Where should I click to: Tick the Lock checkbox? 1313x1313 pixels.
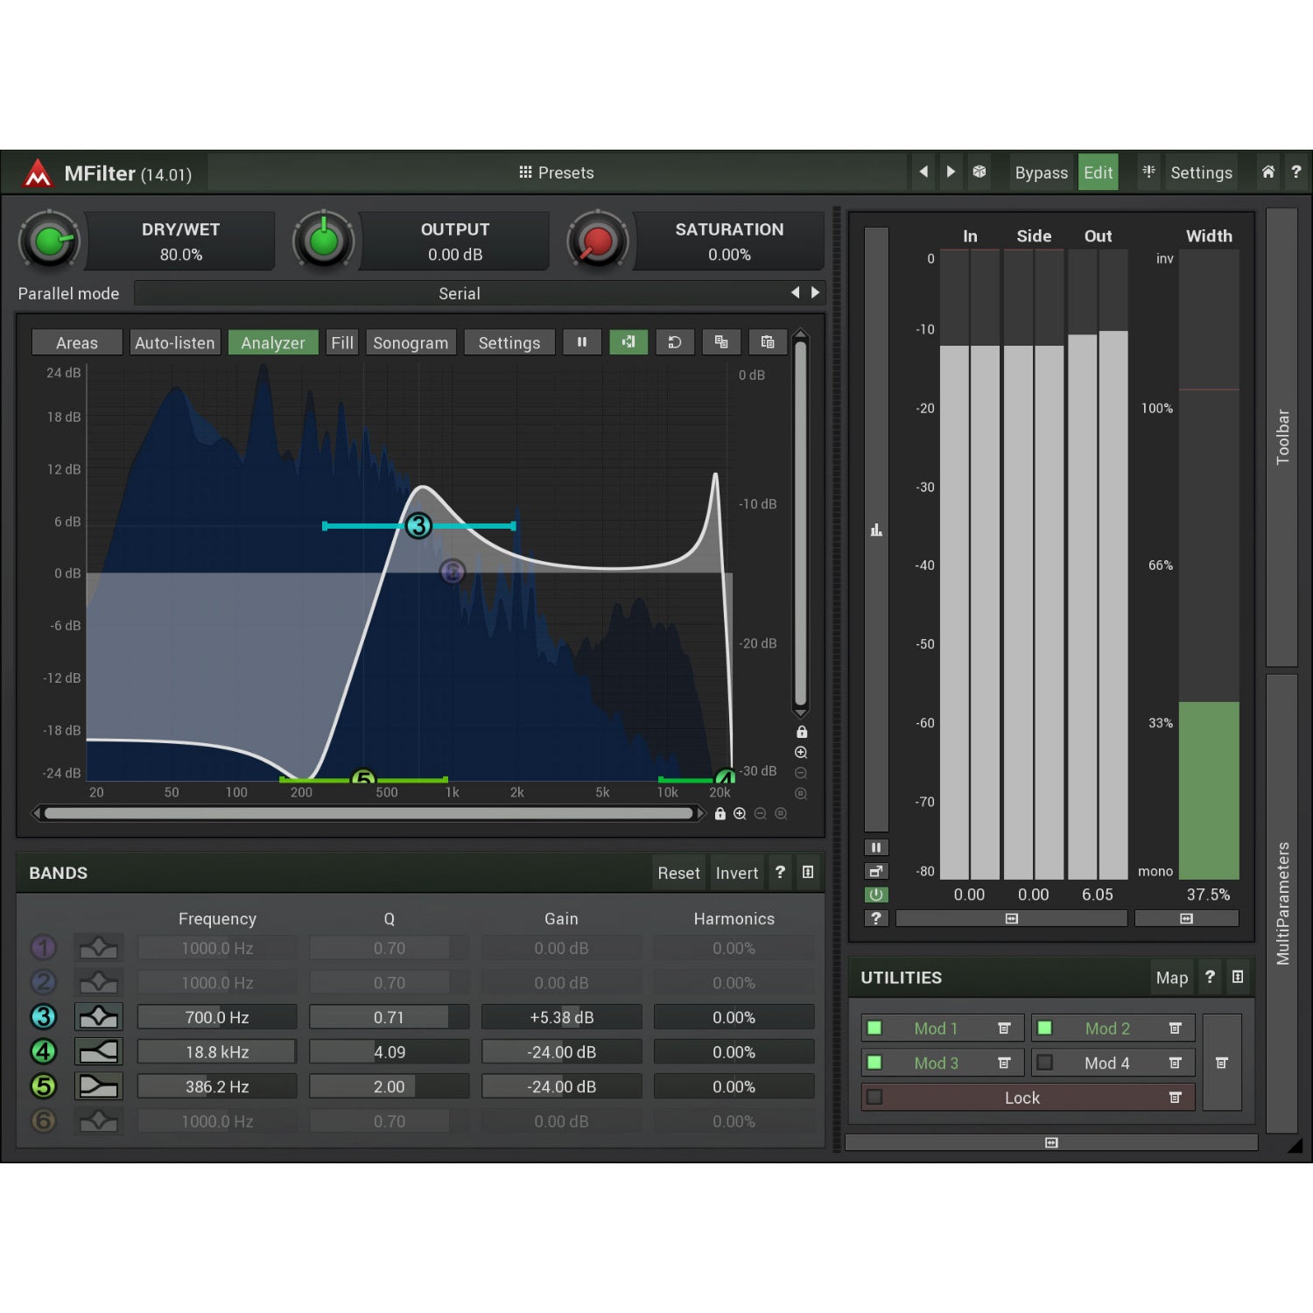click(x=874, y=1098)
